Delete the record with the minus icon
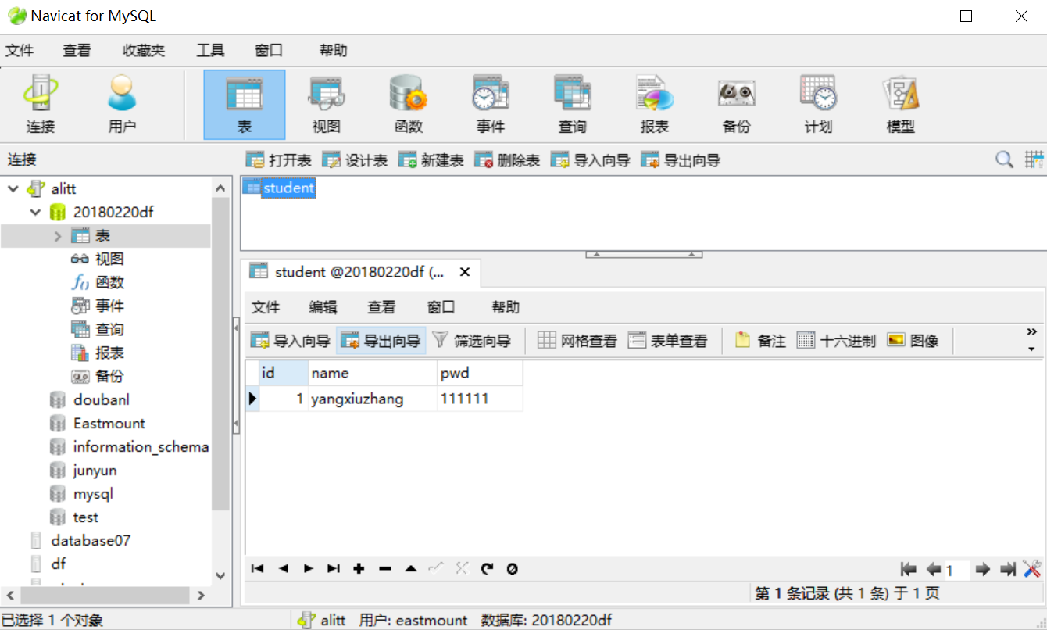The height and width of the screenshot is (630, 1047). (x=384, y=568)
